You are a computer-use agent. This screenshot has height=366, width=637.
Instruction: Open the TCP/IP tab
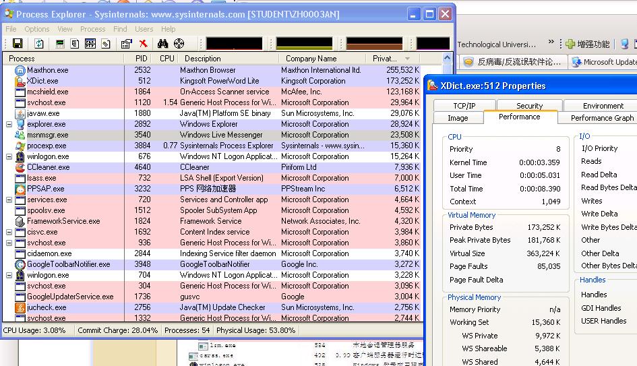click(464, 106)
